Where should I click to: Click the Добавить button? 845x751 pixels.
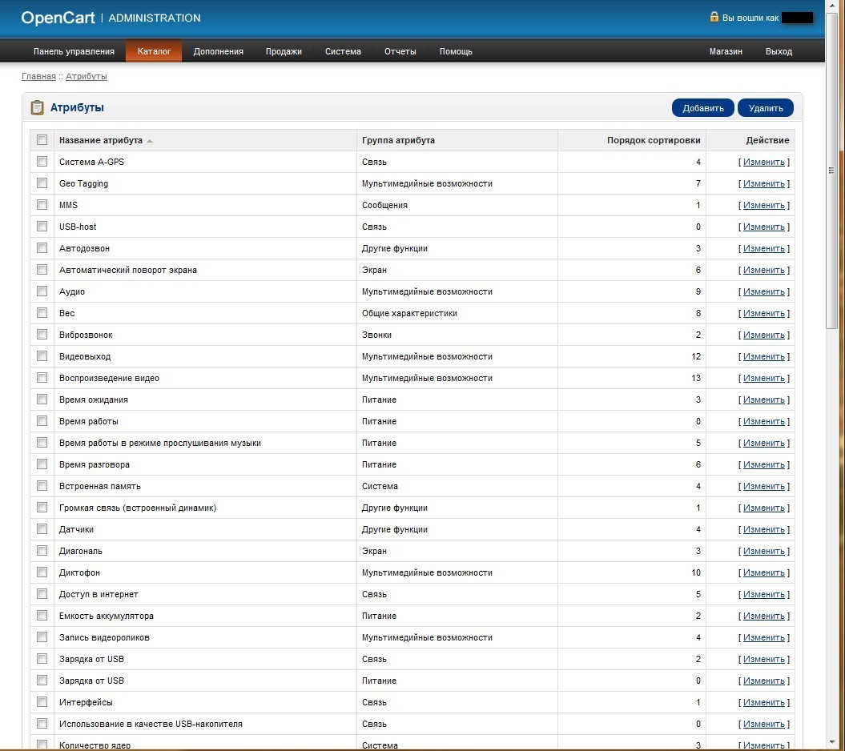pos(702,108)
